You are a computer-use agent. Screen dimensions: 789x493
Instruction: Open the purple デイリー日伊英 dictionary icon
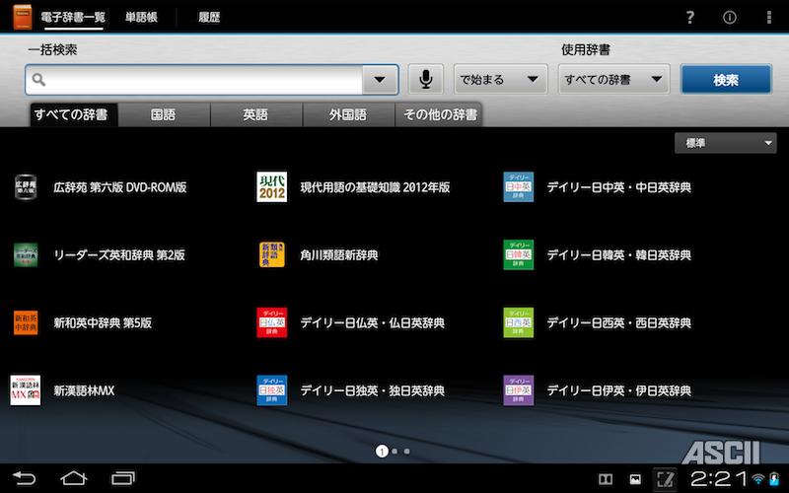pyautogui.click(x=519, y=390)
